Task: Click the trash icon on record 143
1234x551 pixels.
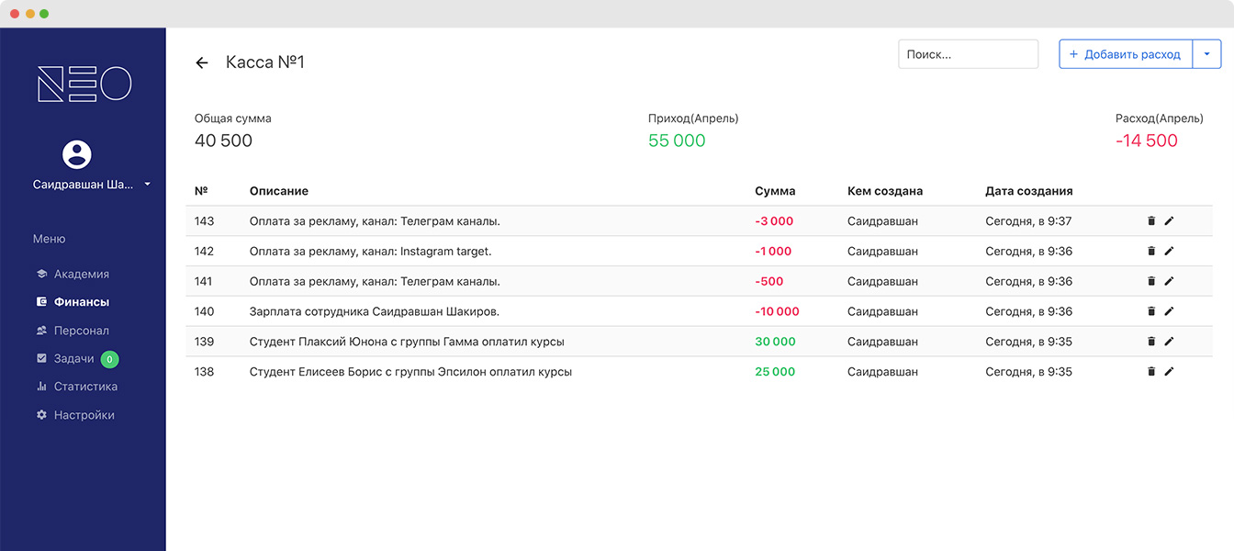Action: (1150, 220)
